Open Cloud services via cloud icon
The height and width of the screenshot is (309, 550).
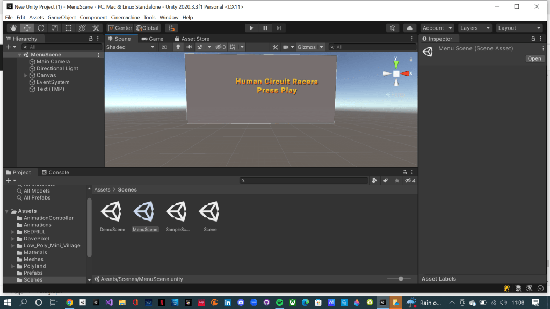point(410,28)
